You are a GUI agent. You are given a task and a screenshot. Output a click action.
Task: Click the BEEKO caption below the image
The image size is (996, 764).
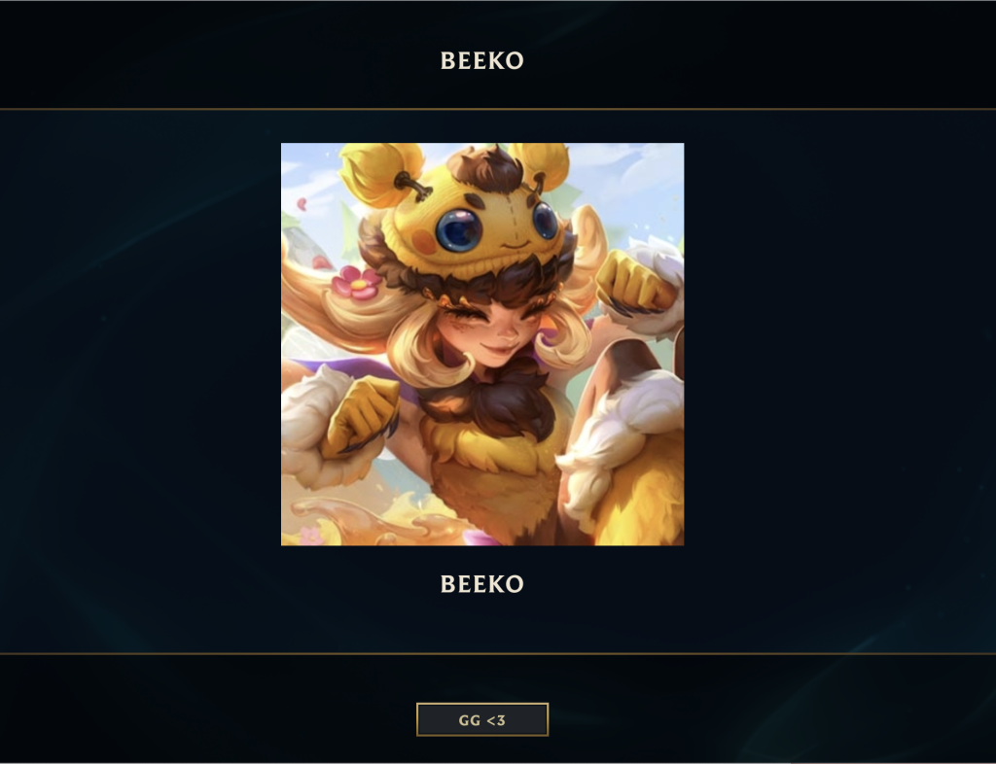482,584
